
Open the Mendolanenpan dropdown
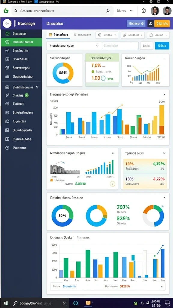click(73, 46)
